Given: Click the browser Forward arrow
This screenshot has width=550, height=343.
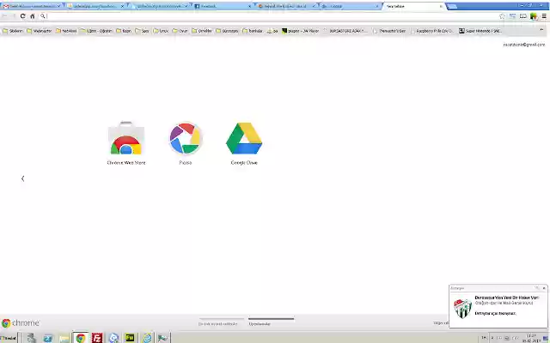Looking at the screenshot, I should (13, 16).
